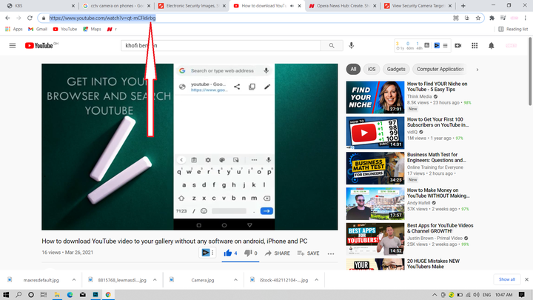The height and width of the screenshot is (300, 533).
Task: Open the YouTube bookmark
Action: 65,29
